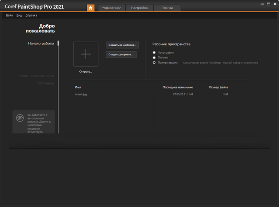
Task: Open the Обучение section
Action: (x=45, y=83)
